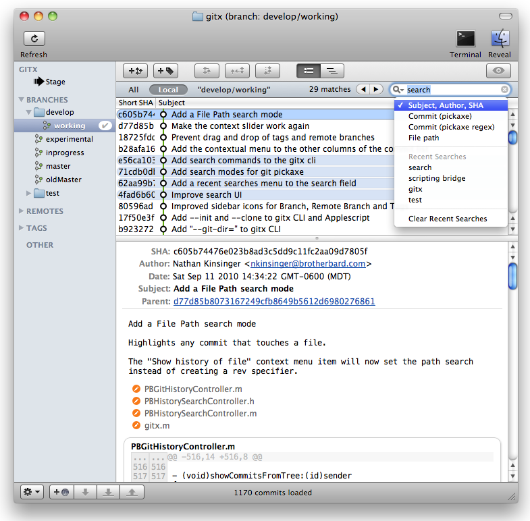
Task: Click the create branch button
Action: (135, 71)
